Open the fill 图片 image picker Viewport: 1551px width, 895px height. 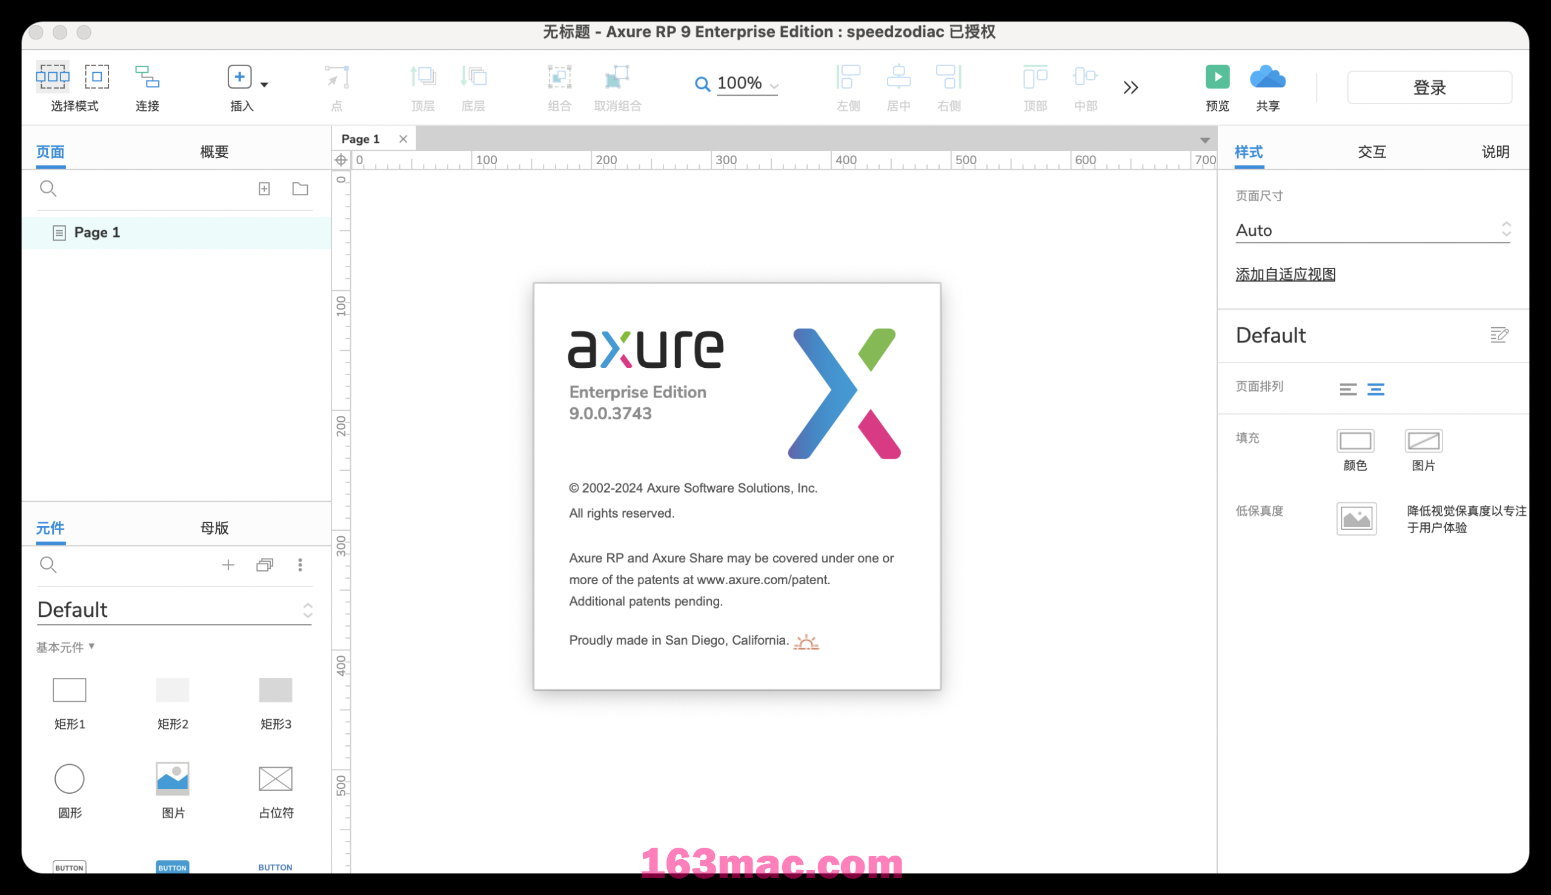point(1423,441)
